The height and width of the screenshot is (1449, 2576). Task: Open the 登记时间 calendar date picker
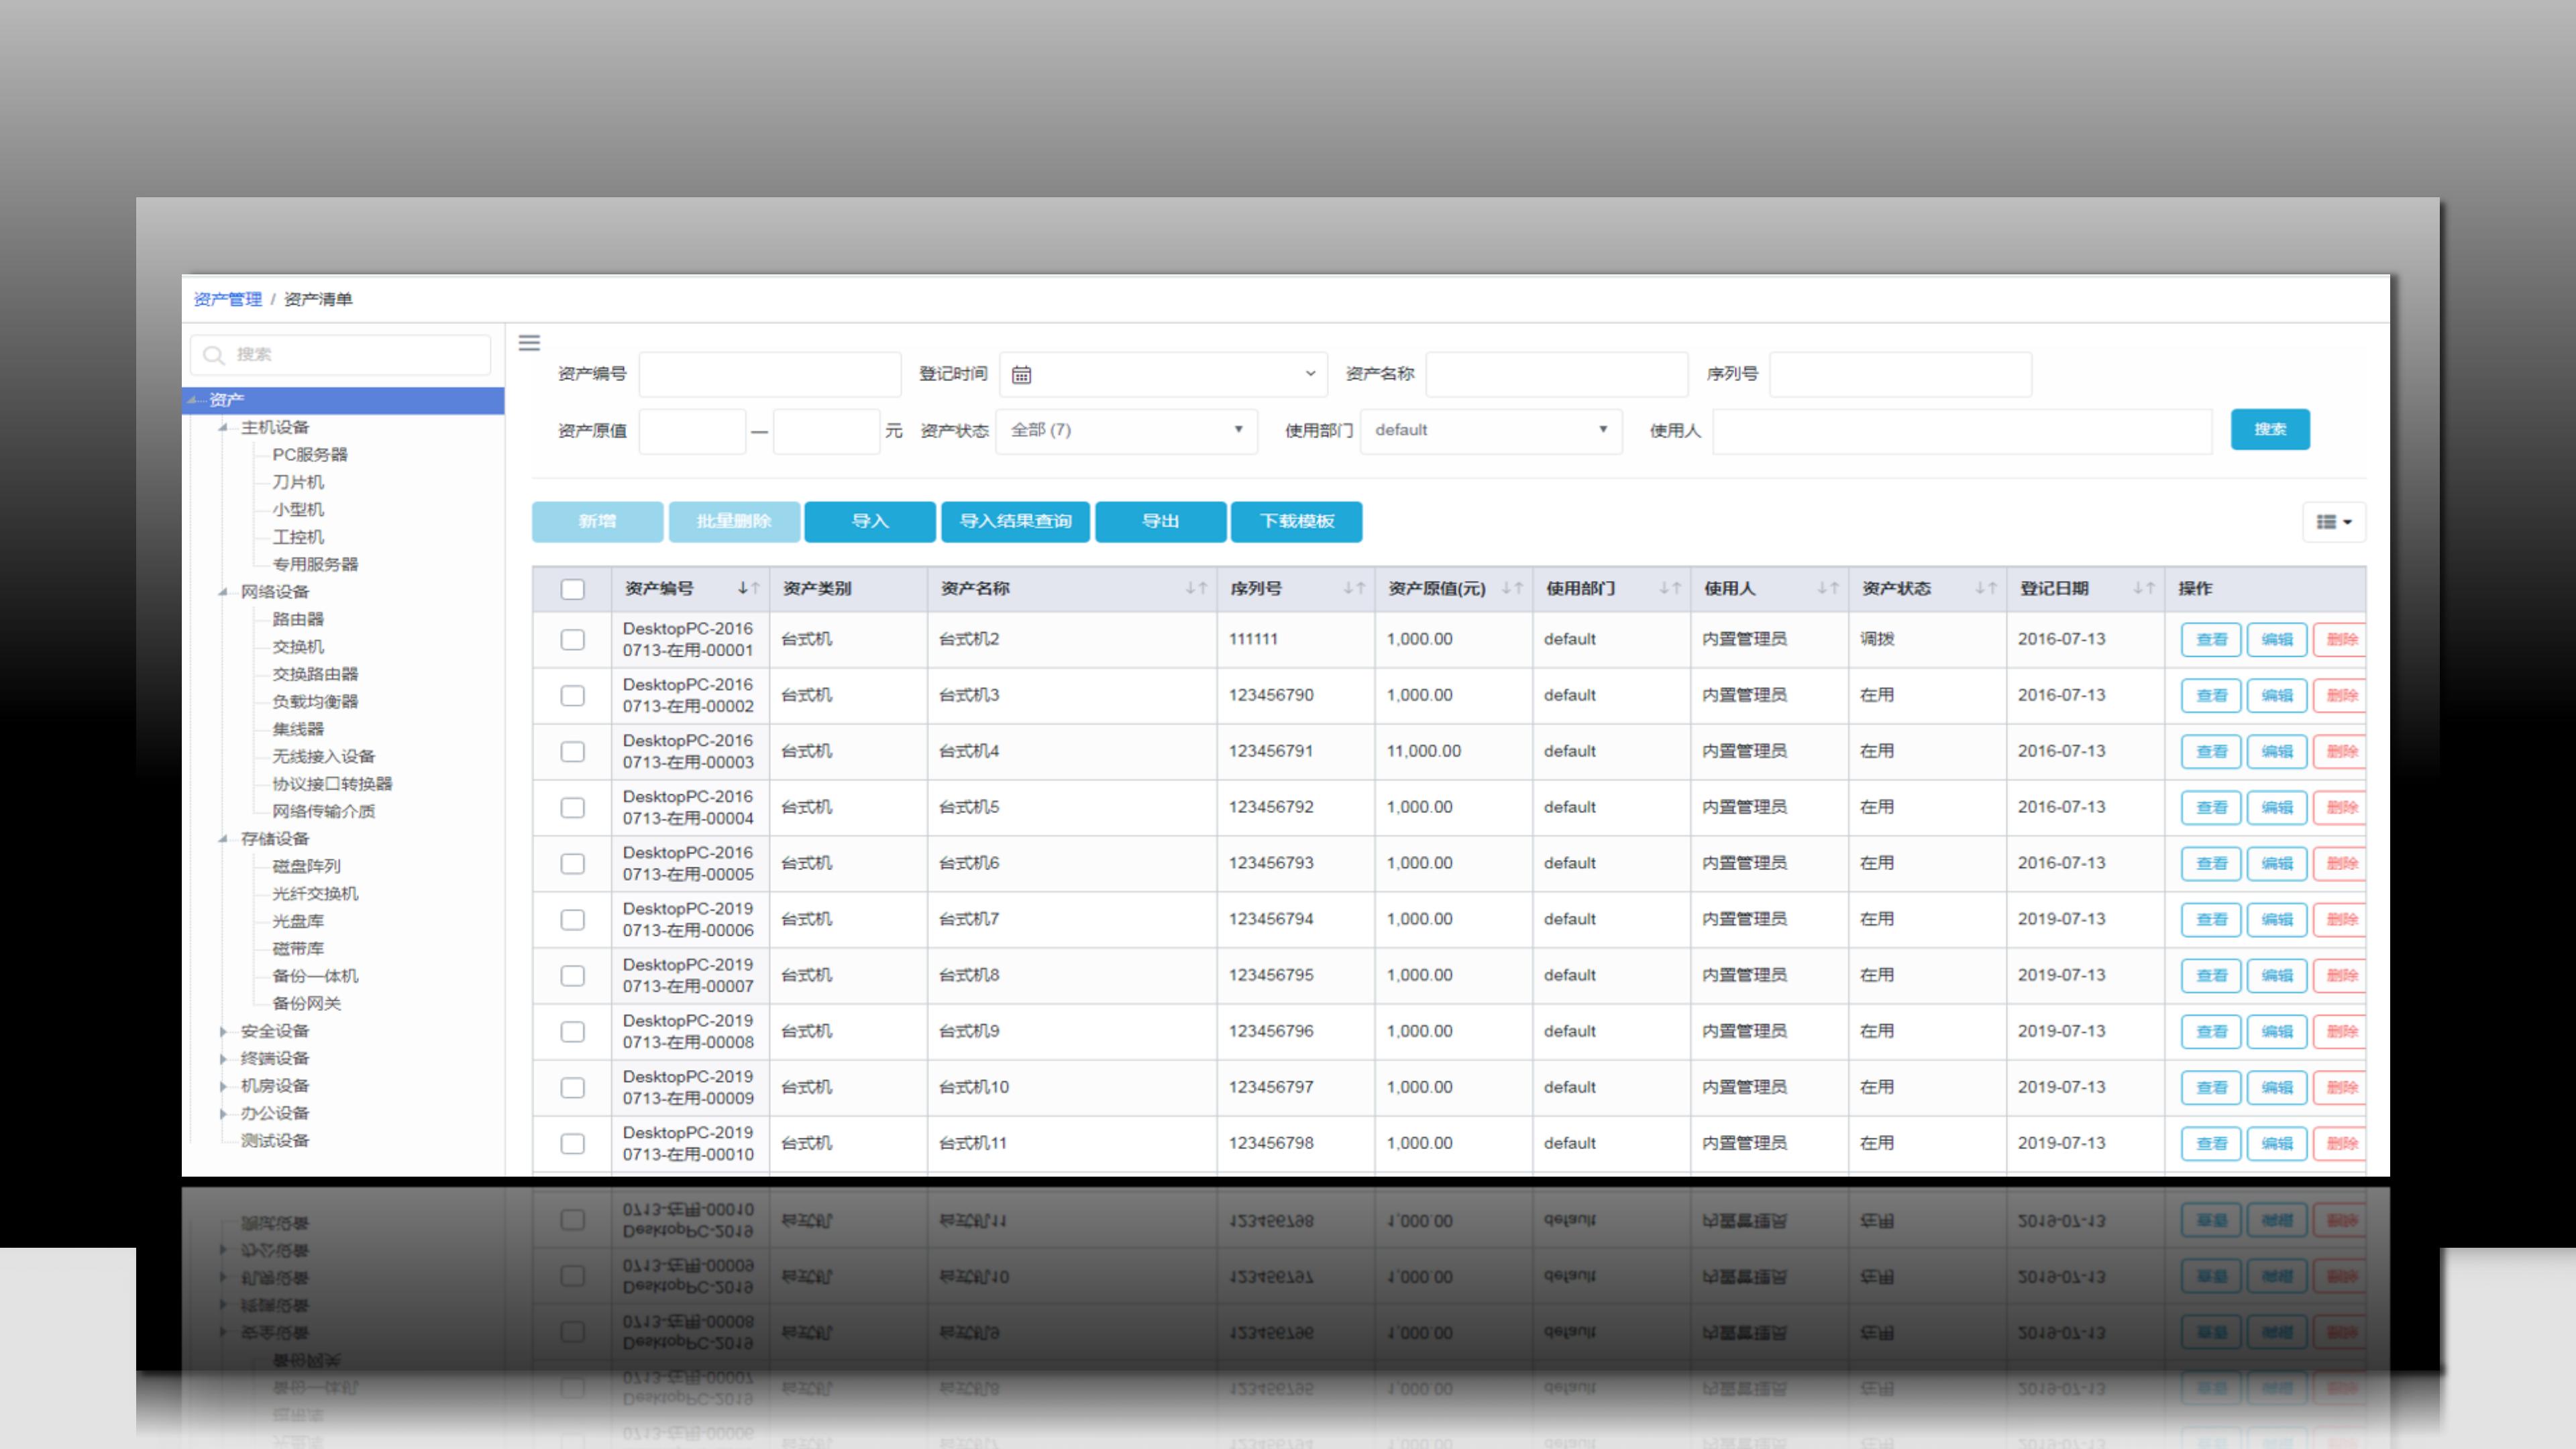click(x=1021, y=375)
